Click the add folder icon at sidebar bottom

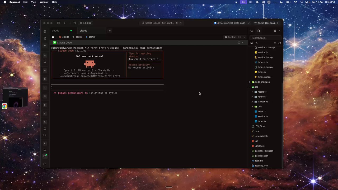[45, 164]
